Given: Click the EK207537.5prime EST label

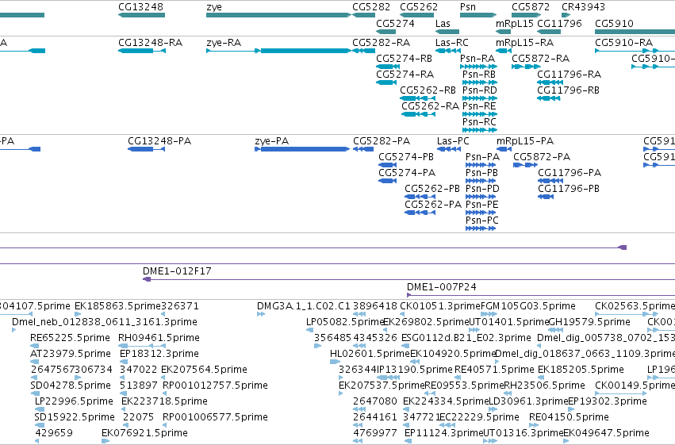Looking at the screenshot, I should pos(382,386).
